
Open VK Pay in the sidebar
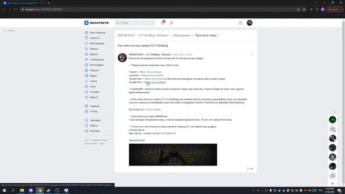point(93,112)
